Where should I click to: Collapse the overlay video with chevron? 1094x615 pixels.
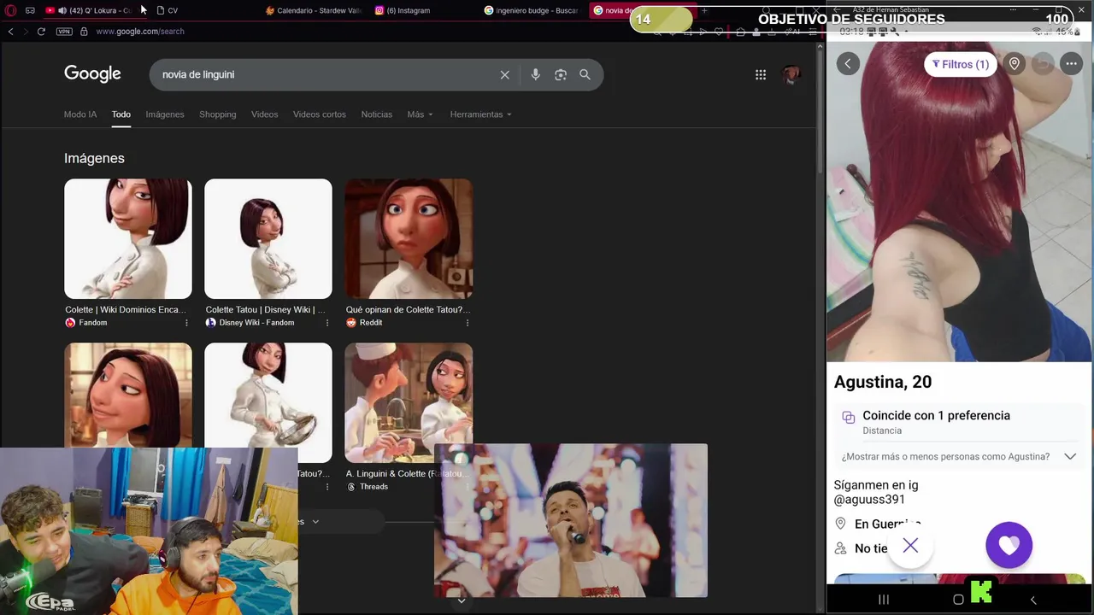[x=462, y=601]
